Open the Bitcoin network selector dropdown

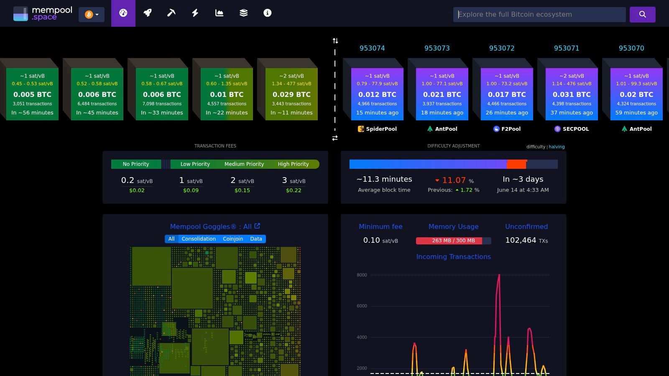pyautogui.click(x=92, y=15)
